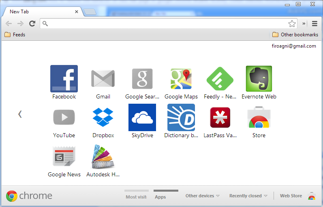Click the forward navigation arrow
Image resolution: width=323 pixels, height=207 pixels.
(20, 23)
